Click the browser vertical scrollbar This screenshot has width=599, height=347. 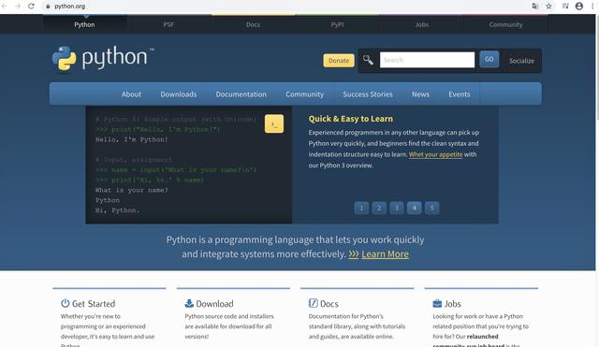pos(597,181)
